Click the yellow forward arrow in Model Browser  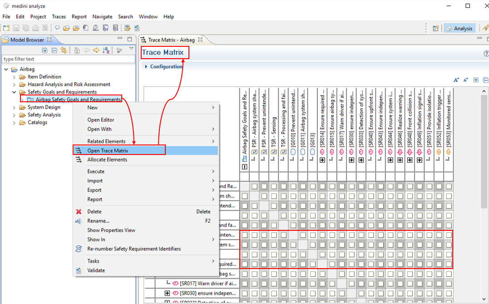pos(96,50)
